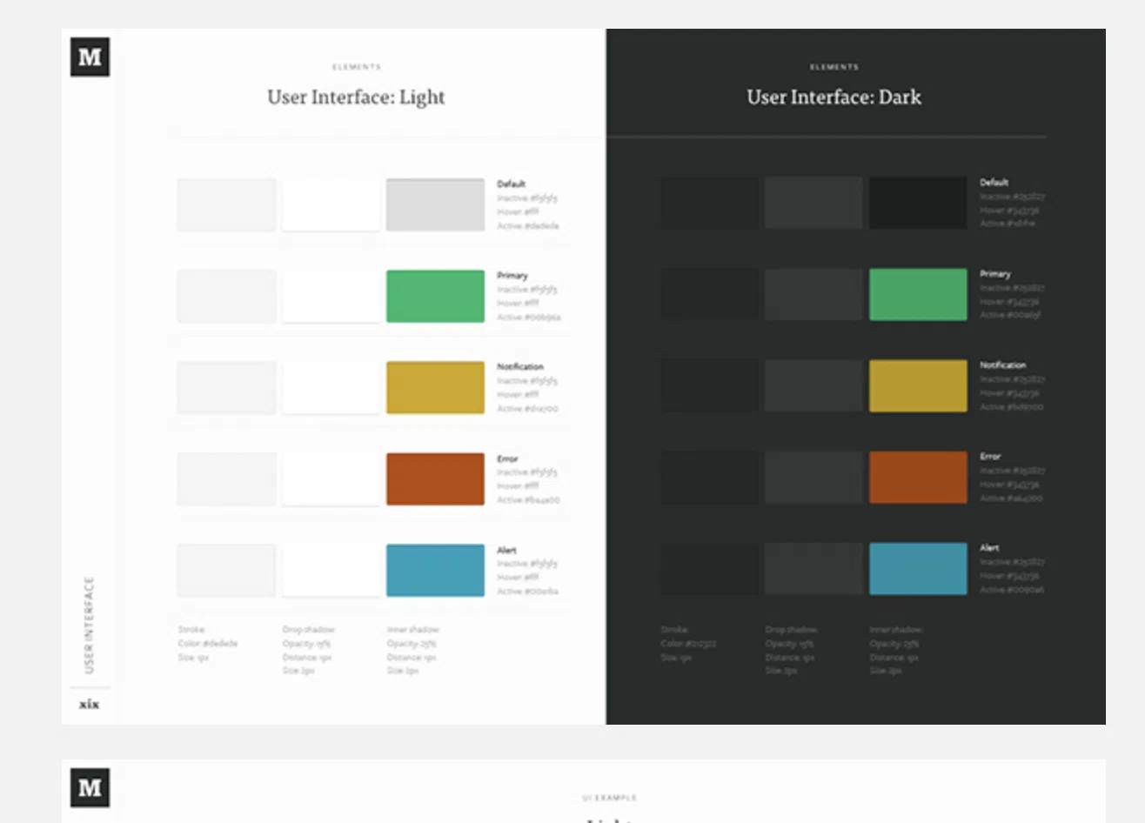The width and height of the screenshot is (1145, 823).
Task: Click the xix page number mark
Action: 89,704
